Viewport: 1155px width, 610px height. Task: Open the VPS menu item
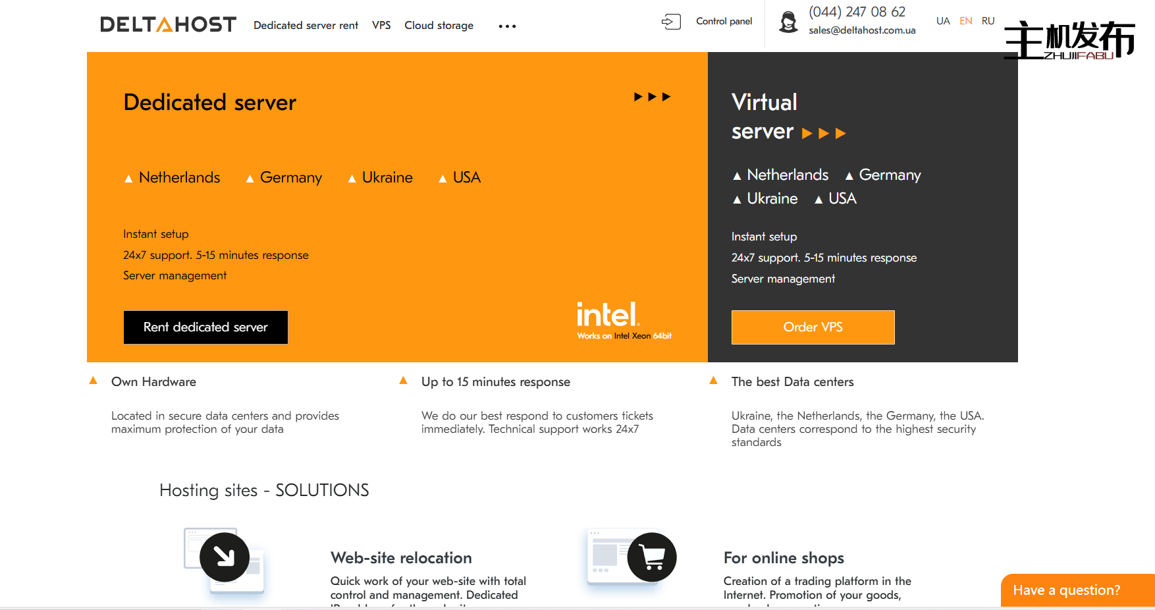click(x=381, y=25)
